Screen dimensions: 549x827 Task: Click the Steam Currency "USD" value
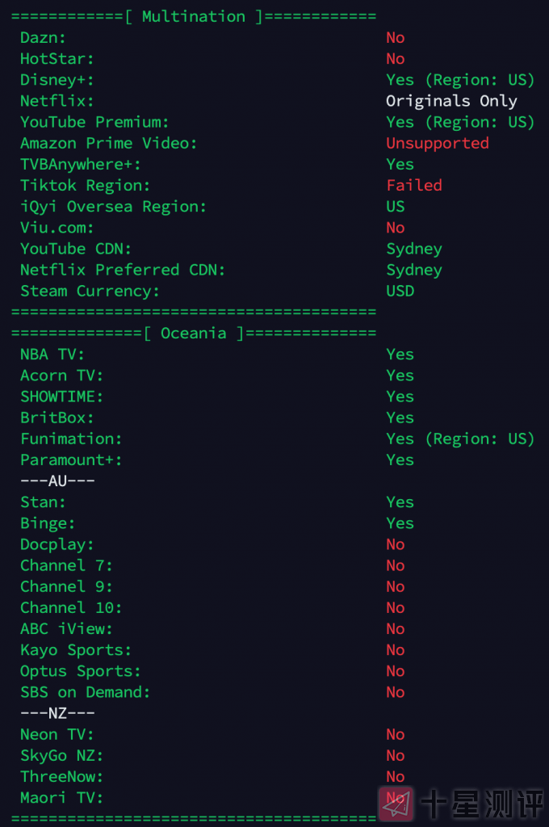[400, 291]
